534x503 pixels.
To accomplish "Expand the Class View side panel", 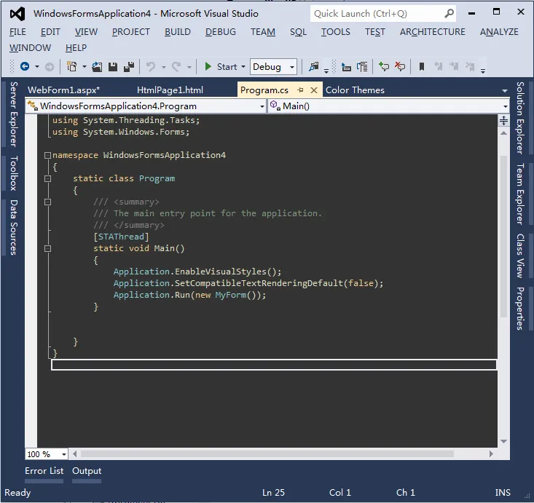I will click(x=520, y=256).
